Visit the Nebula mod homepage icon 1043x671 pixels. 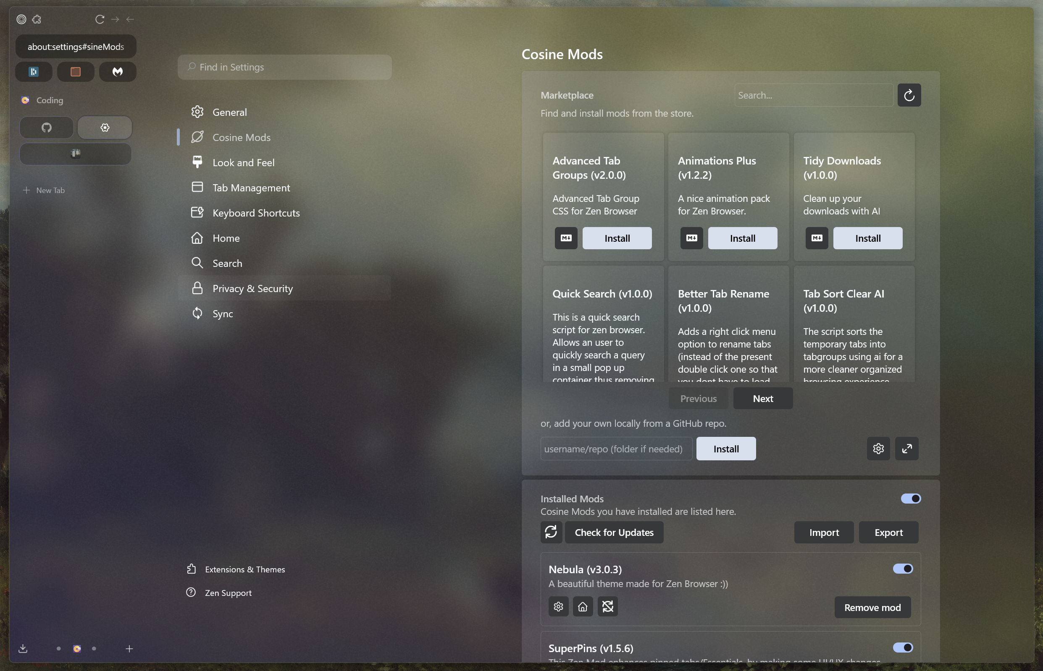click(583, 606)
